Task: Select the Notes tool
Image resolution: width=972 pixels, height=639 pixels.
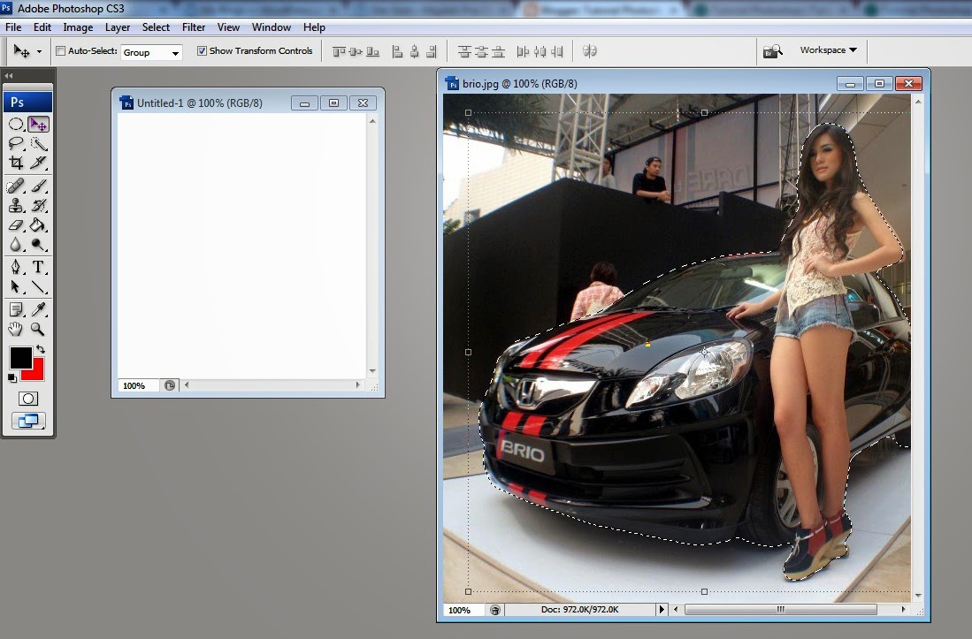Action: click(16, 309)
